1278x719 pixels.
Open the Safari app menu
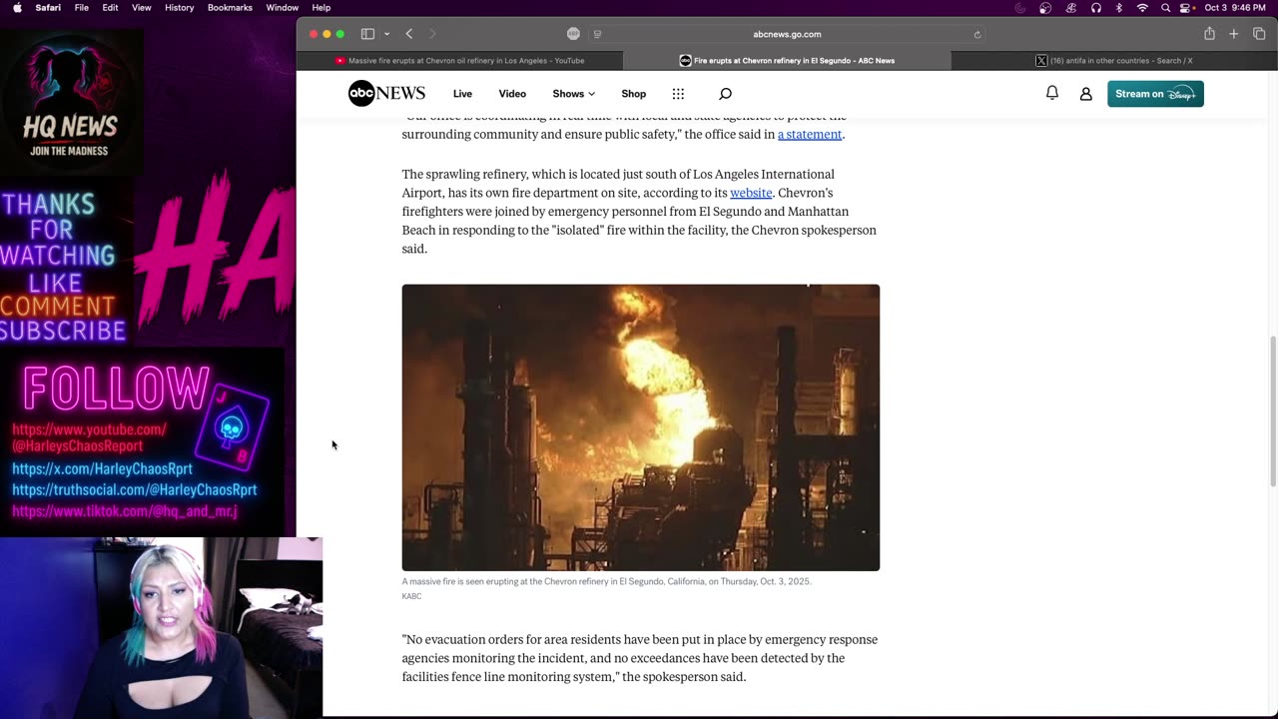(48, 8)
